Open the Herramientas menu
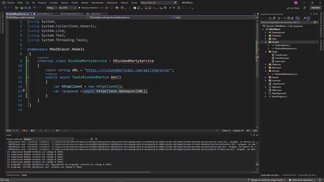 pyautogui.click(x=98, y=3)
